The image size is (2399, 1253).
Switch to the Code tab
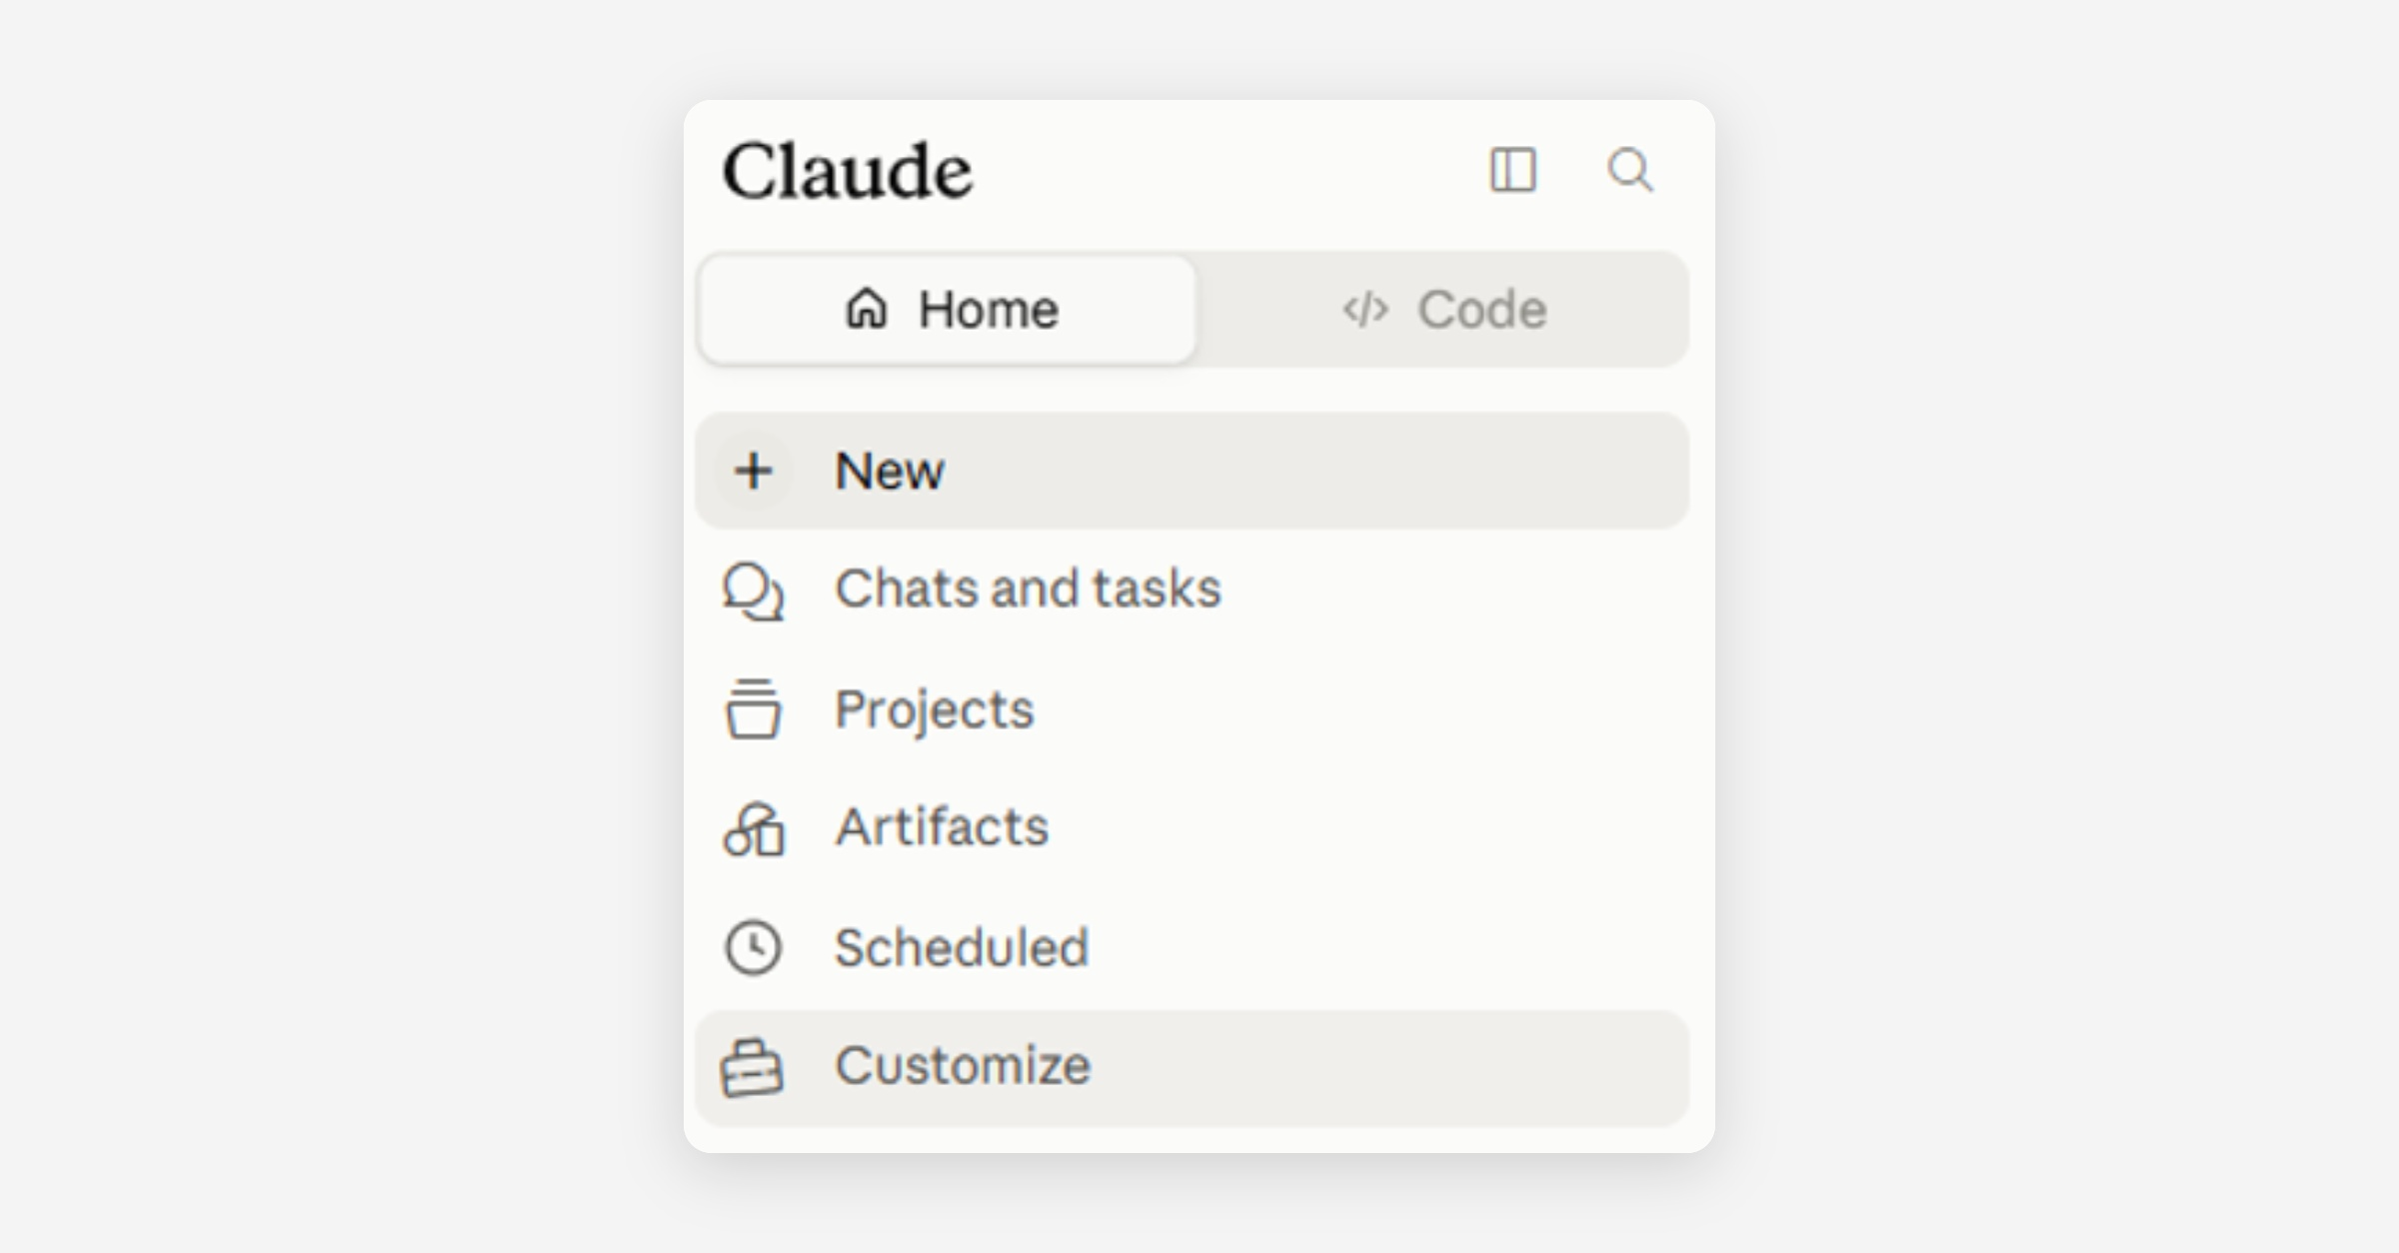coord(1442,310)
